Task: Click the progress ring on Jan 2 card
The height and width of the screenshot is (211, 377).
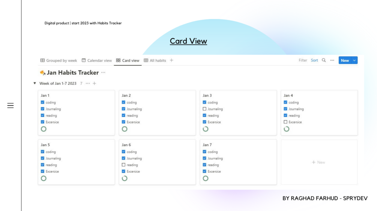Action: click(x=125, y=129)
